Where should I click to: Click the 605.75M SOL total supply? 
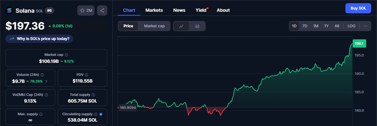tap(82, 101)
